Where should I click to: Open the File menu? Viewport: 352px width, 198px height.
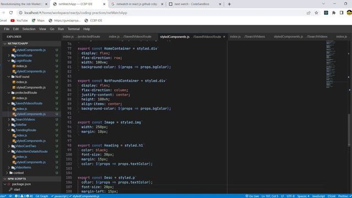pyautogui.click(x=7, y=29)
